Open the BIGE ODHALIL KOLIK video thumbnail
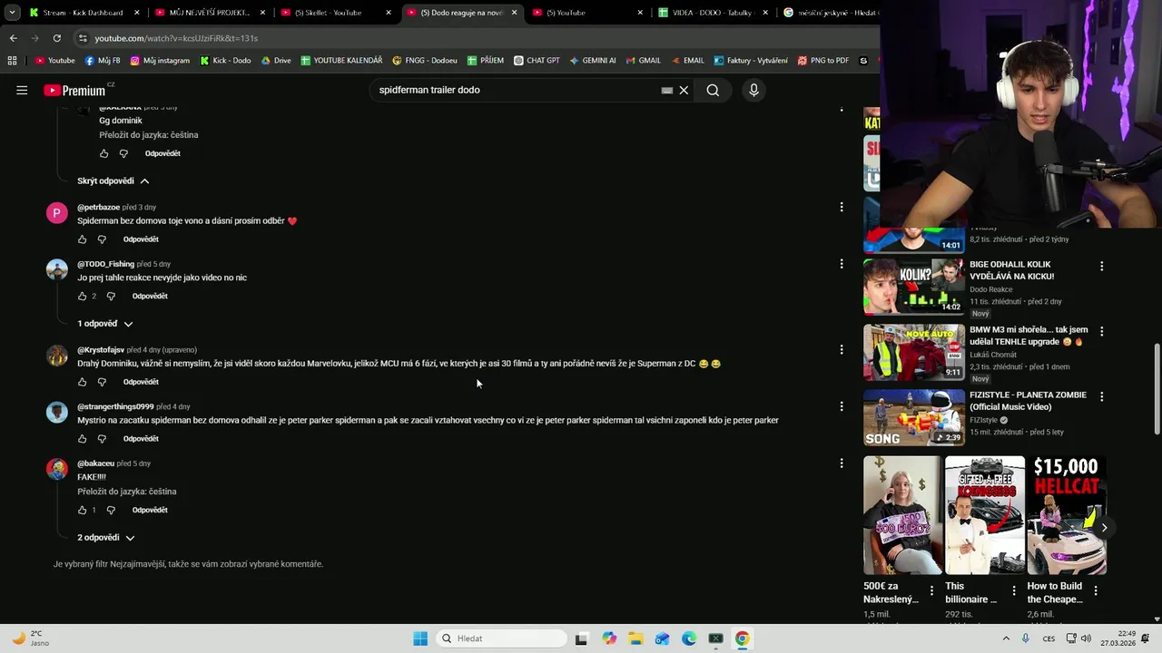The width and height of the screenshot is (1162, 653). click(914, 287)
